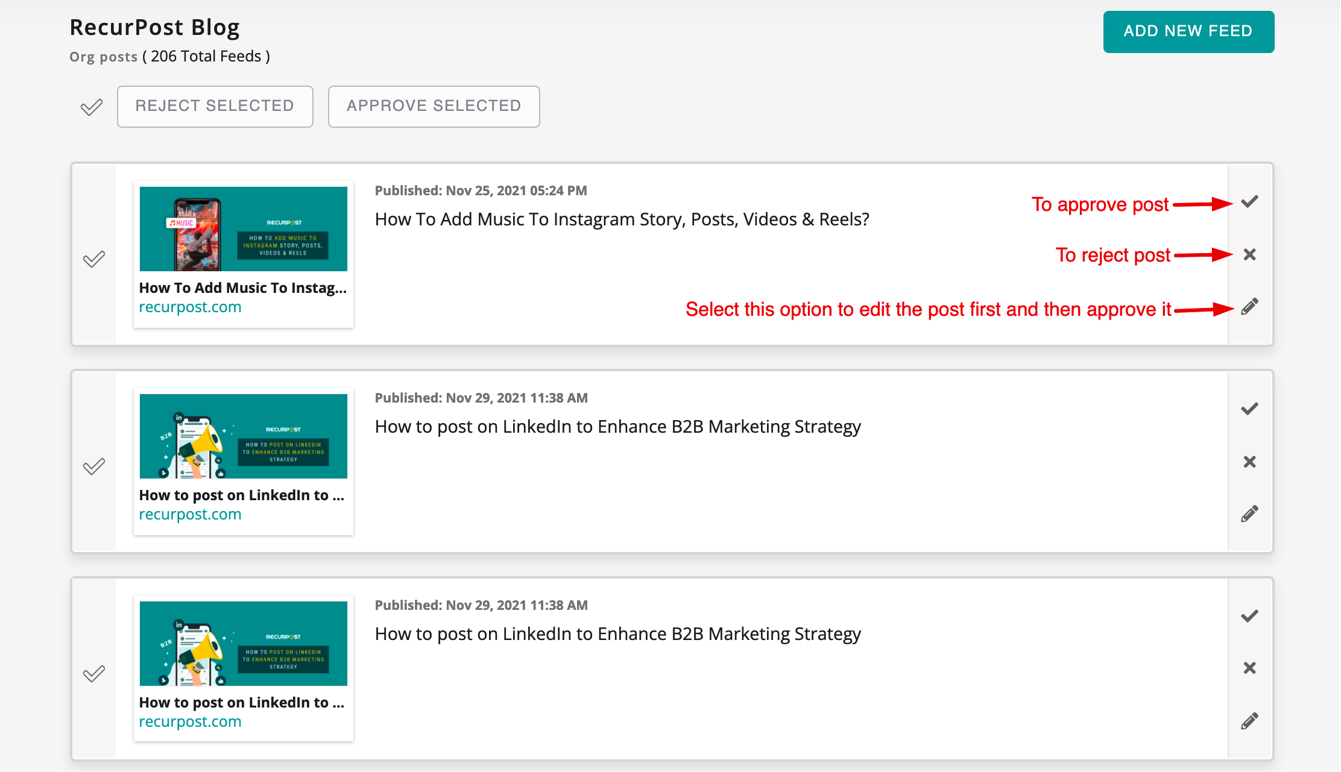Edit the bottom LinkedIn B2B post
The image size is (1341, 772).
pyautogui.click(x=1249, y=721)
